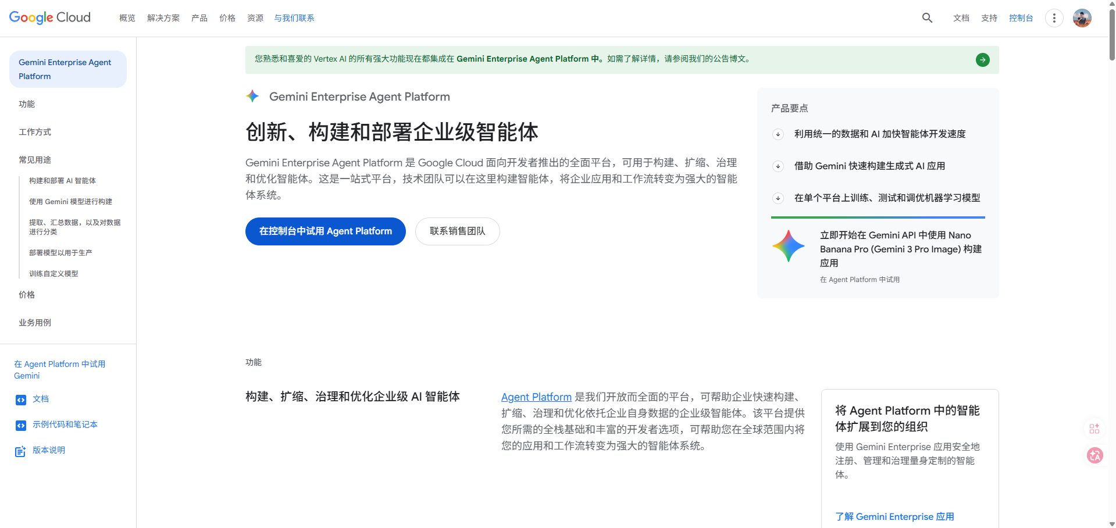Click the 将 Agent Platform 中的智能体扩展到您的组织 card heading

point(907,419)
